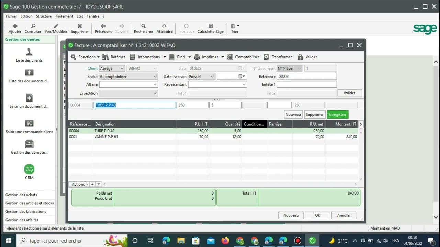Expand Informations dropdown arrow

tap(165, 57)
